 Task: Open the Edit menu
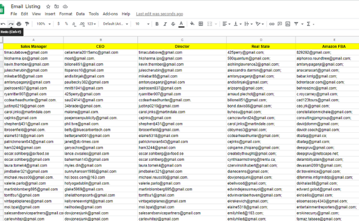(x=24, y=14)
